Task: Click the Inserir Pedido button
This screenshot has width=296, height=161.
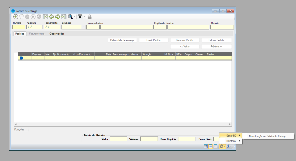Action: [x=153, y=40]
